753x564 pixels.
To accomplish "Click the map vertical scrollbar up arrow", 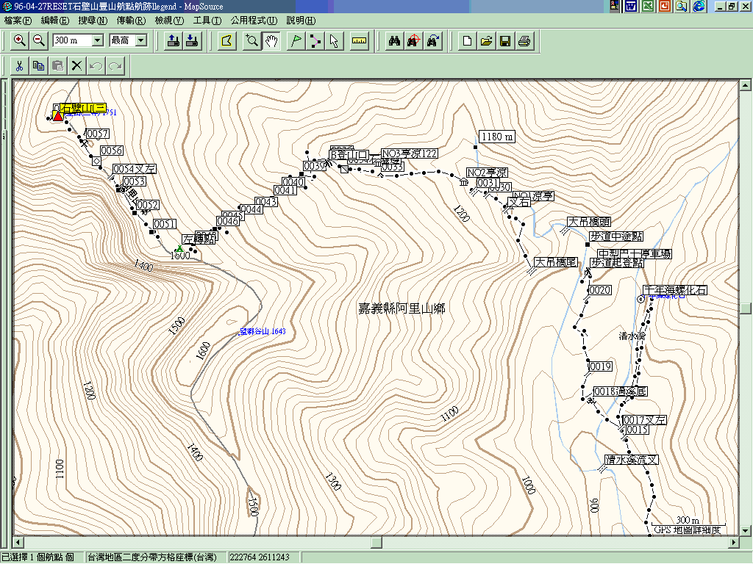I will (746, 85).
